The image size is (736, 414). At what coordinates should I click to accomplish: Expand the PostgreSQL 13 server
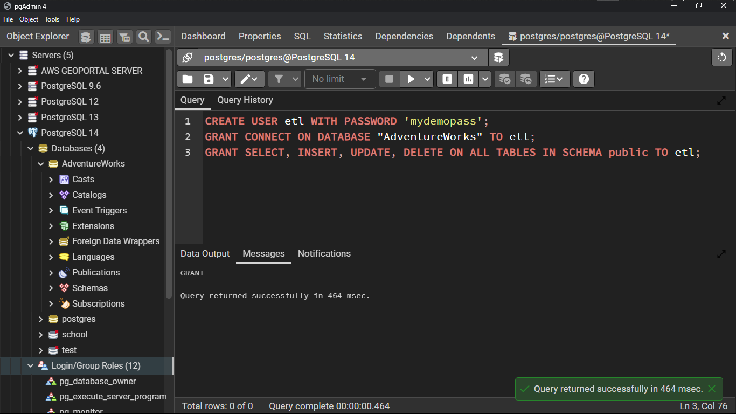click(x=20, y=118)
